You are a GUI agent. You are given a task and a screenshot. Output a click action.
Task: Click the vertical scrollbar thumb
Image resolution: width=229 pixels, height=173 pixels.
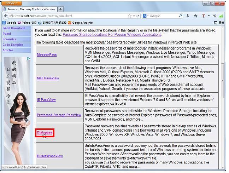pos(223,80)
